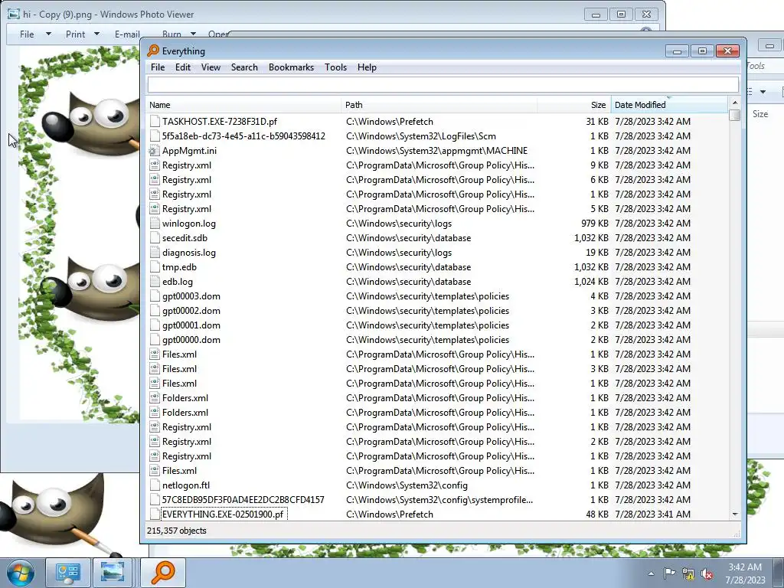The width and height of the screenshot is (784, 588).
Task: Select the netlogon.ftl result
Action: click(x=186, y=485)
